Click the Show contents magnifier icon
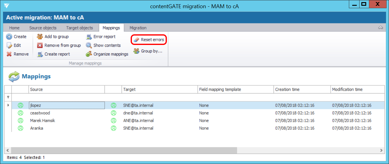This screenshot has width=389, height=164. tap(89, 46)
